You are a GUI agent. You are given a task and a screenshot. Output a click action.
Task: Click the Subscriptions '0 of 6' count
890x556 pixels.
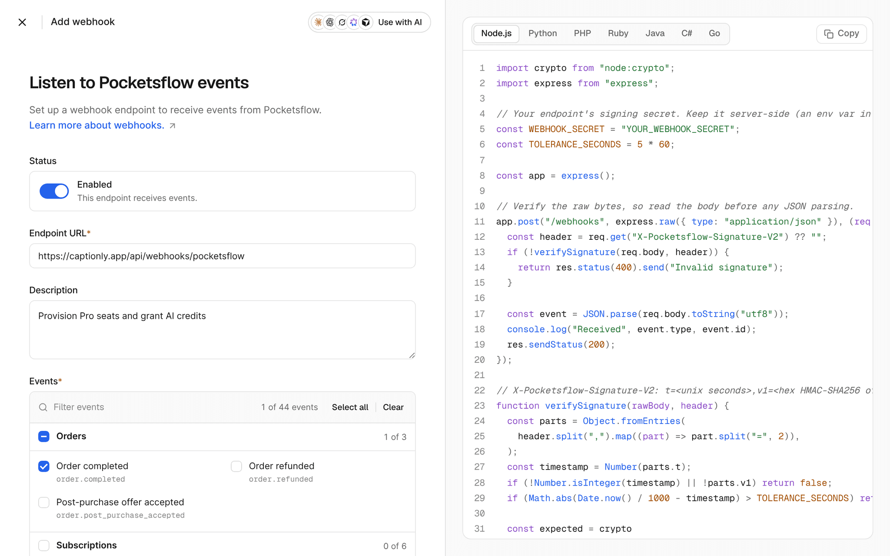click(395, 546)
